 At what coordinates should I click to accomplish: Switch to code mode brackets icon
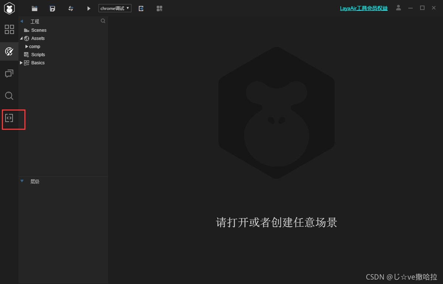pos(9,118)
